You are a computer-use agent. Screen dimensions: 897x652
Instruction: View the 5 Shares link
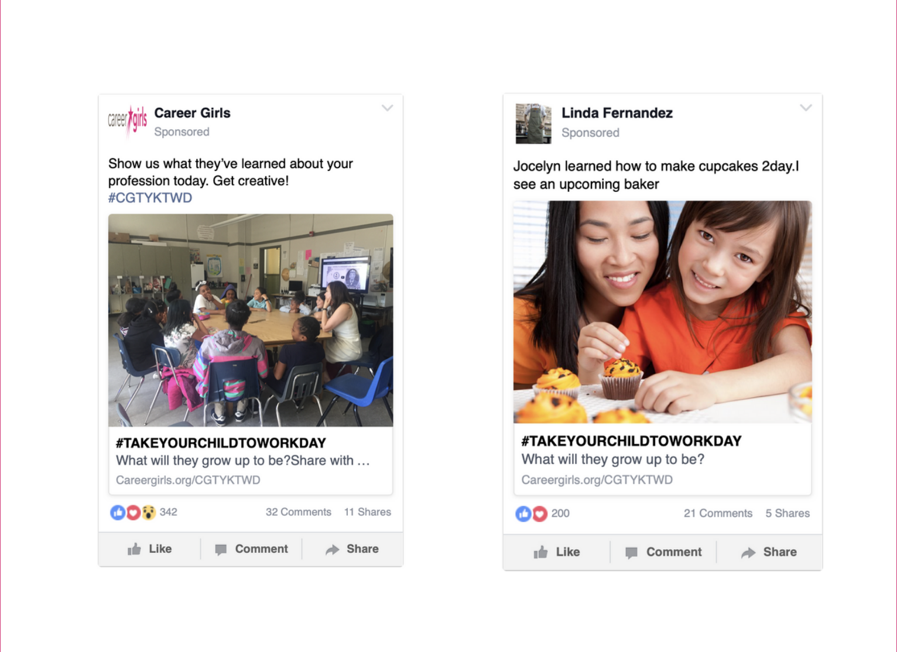pyautogui.click(x=788, y=513)
